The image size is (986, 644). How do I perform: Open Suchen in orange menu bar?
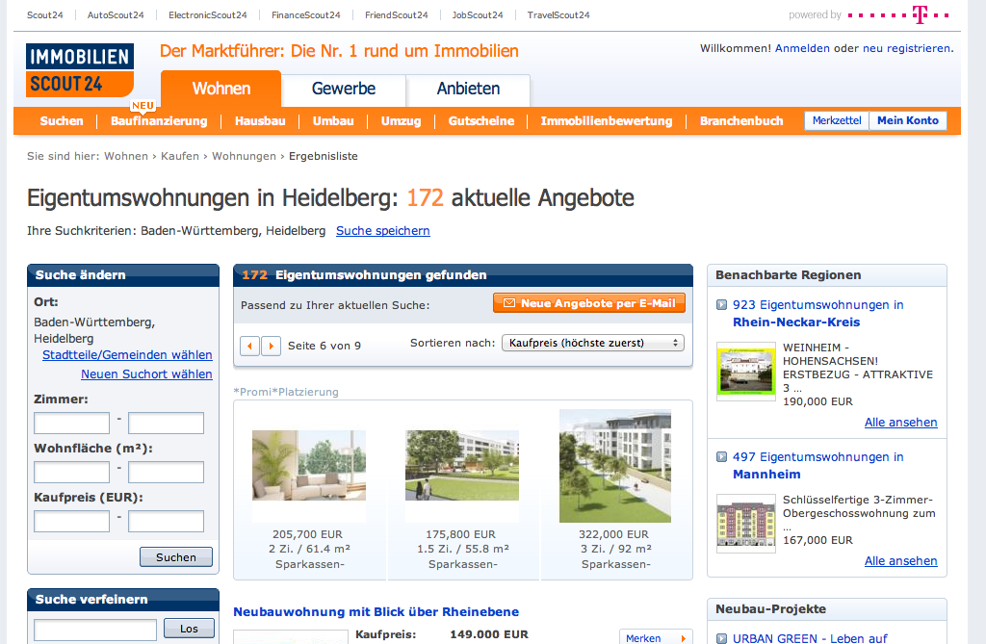coord(62,120)
